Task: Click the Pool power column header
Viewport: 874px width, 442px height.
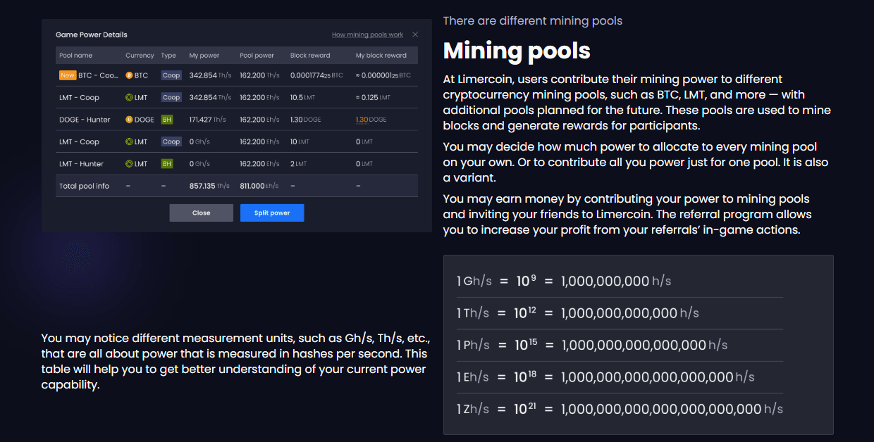Action: coord(257,56)
